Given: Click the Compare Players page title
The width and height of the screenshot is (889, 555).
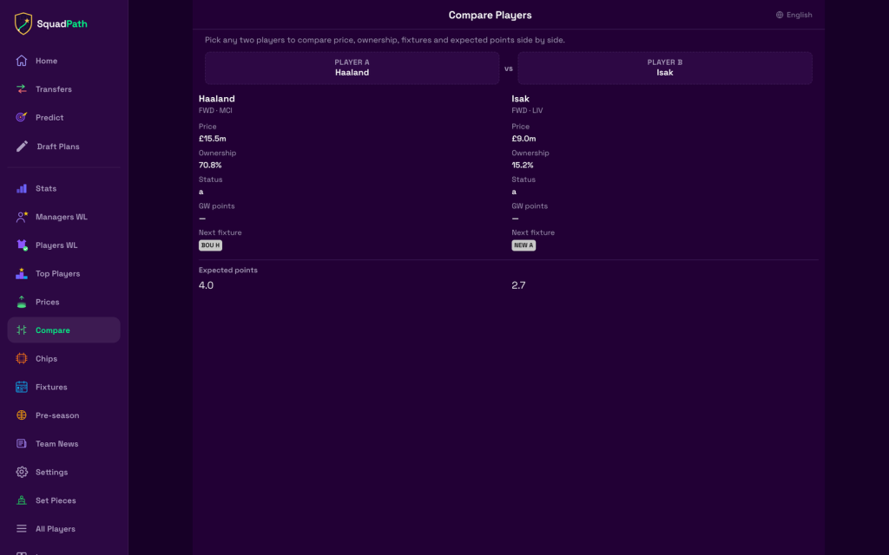Looking at the screenshot, I should 491,16.
